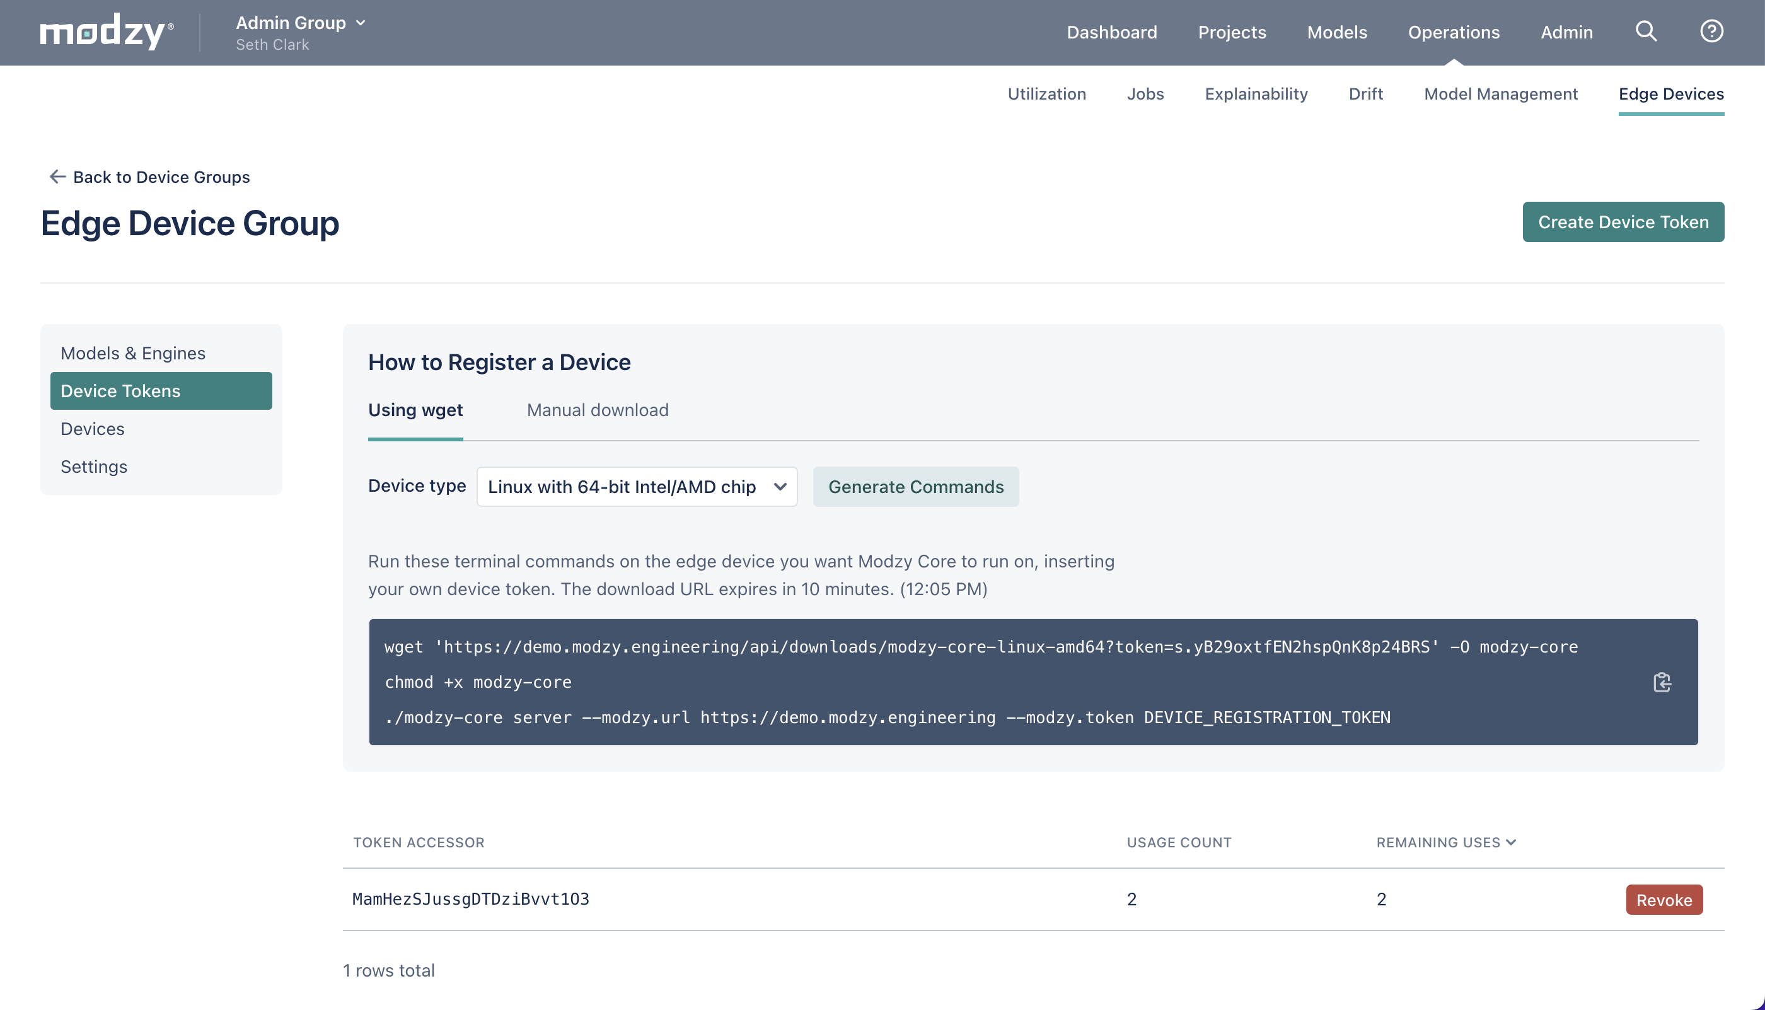Viewport: 1765px width, 1010px height.
Task: Click the wget command line
Action: 981,646
